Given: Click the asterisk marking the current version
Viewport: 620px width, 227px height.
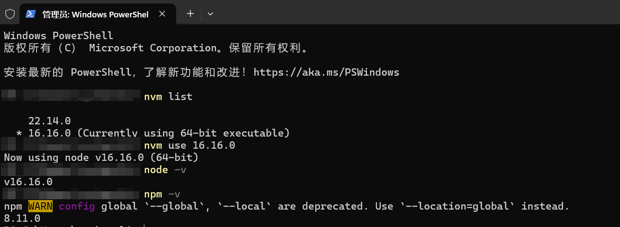Looking at the screenshot, I should coord(19,133).
